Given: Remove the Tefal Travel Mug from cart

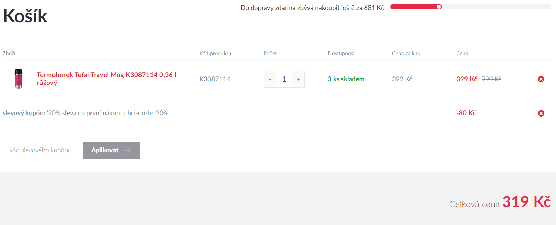Looking at the screenshot, I should 541,79.
